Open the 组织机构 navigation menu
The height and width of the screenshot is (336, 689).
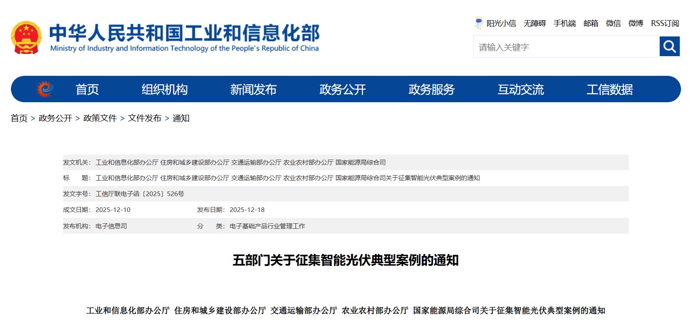[165, 89]
